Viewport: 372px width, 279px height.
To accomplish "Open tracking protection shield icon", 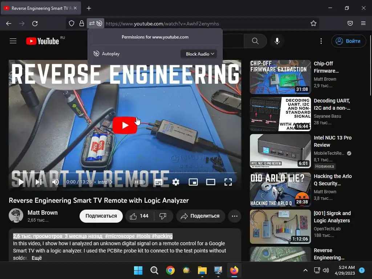I will 72,24.
